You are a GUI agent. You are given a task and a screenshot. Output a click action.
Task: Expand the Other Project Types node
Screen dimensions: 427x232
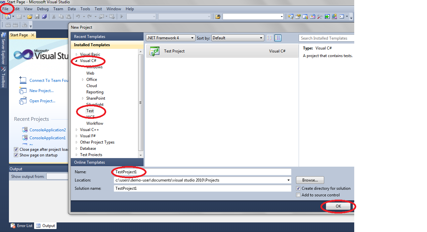[x=77, y=142]
